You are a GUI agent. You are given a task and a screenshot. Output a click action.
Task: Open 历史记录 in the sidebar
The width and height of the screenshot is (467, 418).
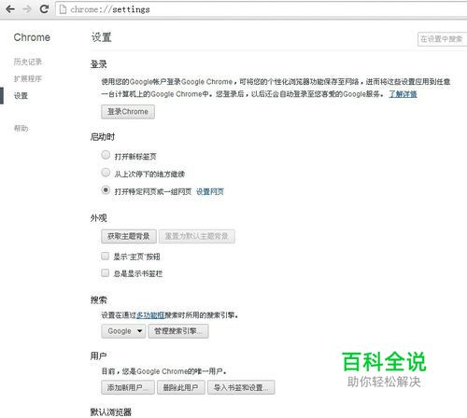28,62
